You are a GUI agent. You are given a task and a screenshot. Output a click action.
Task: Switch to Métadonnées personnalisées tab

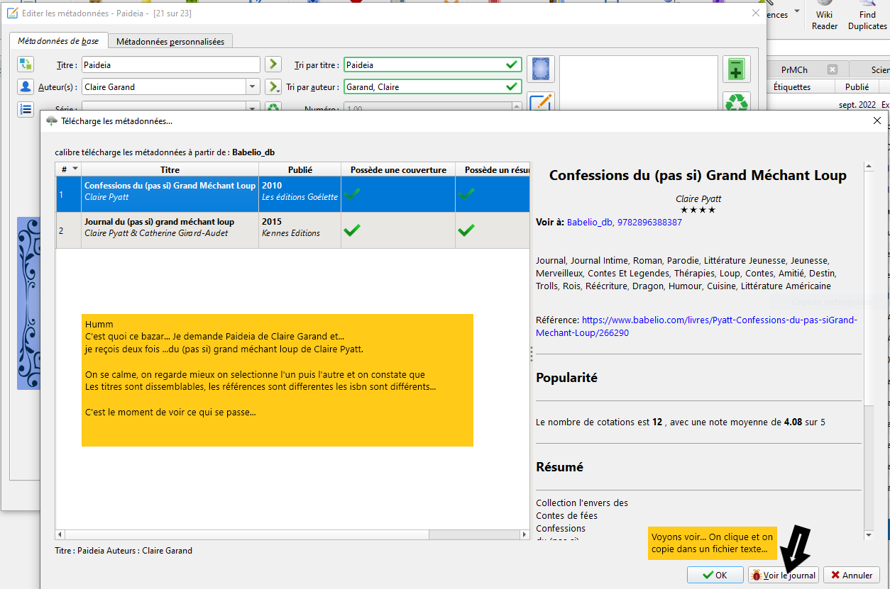170,42
